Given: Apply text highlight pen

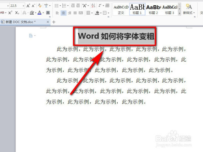Looking at the screenshot, I should click(32, 13).
